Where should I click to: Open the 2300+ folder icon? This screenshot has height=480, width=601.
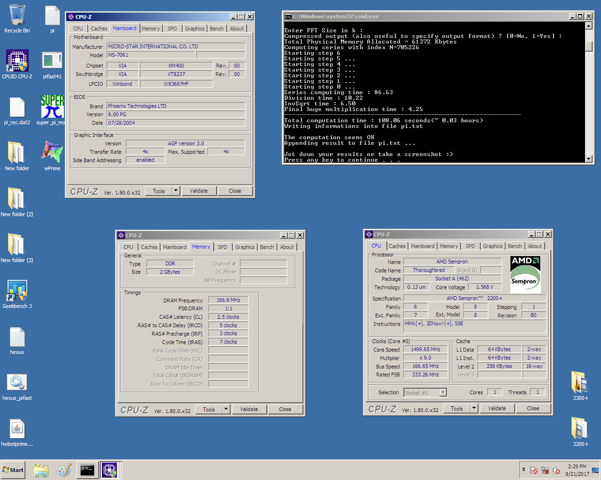point(580,385)
